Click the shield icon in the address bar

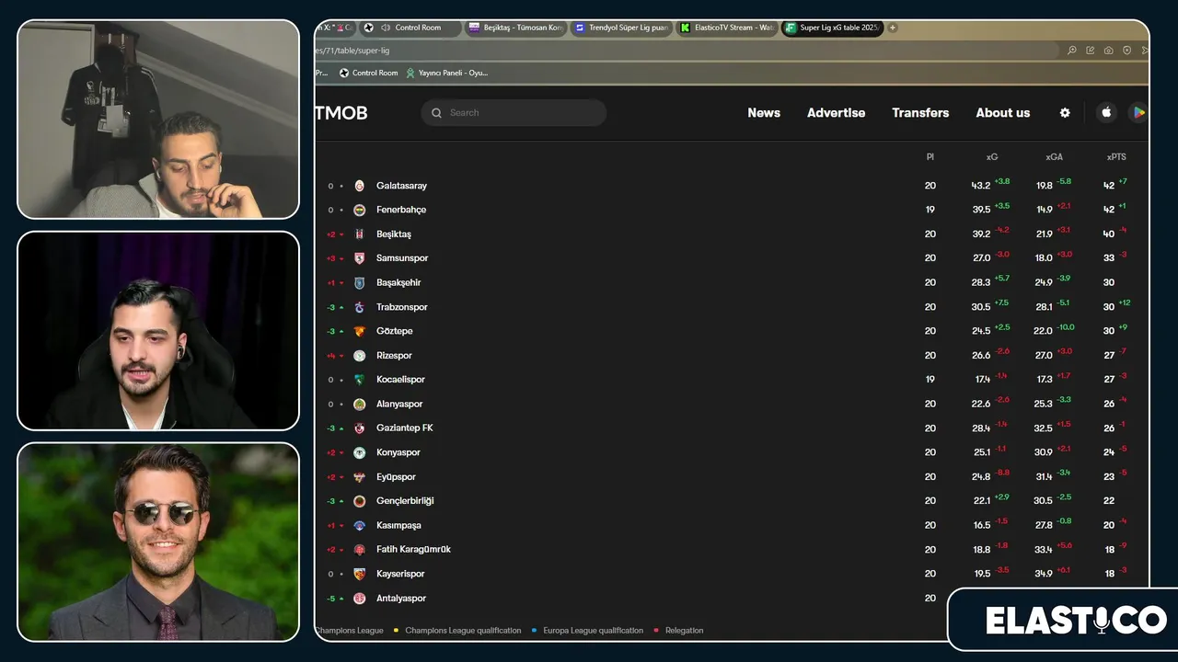click(x=1127, y=51)
